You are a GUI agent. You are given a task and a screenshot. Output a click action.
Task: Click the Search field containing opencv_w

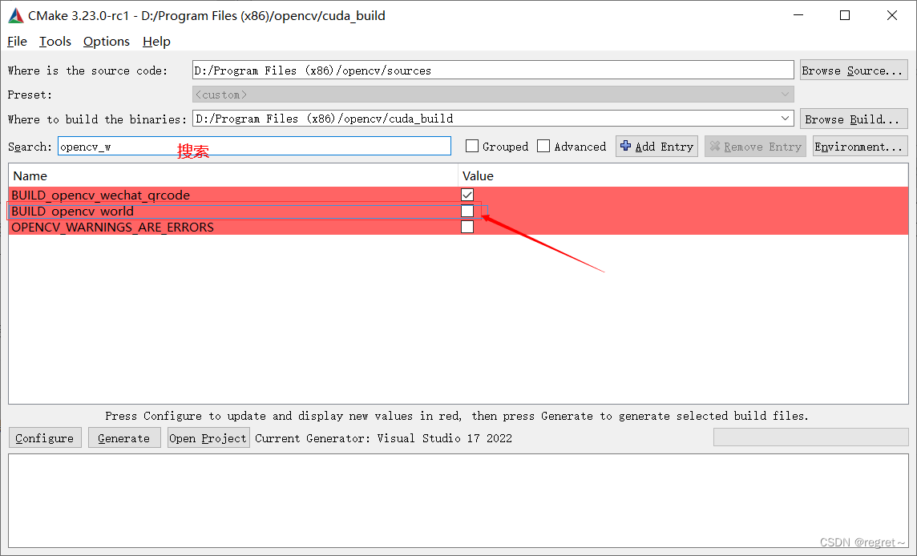(254, 146)
